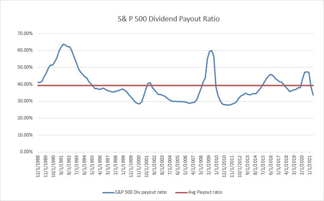Click the red legend line marker
The height and width of the screenshot is (201, 324).
coord(182,192)
